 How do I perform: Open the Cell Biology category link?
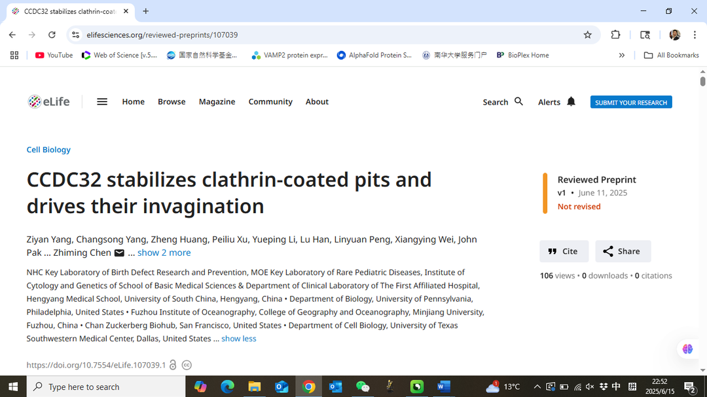[48, 150]
